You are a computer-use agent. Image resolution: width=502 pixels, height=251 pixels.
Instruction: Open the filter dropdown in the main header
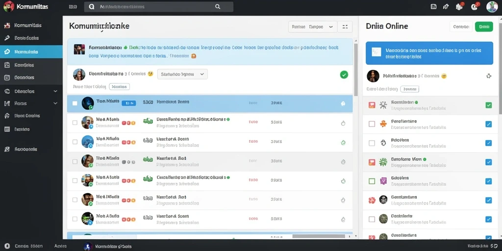tap(313, 27)
